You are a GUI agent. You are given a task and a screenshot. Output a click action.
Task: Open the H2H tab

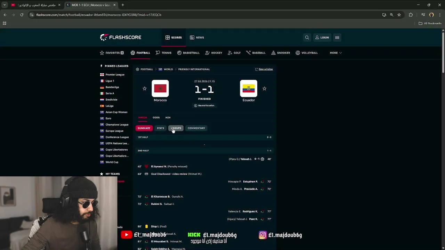click(168, 117)
